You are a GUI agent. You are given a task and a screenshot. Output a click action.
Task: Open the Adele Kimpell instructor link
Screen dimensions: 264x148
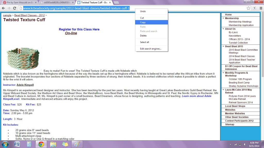point(25,85)
